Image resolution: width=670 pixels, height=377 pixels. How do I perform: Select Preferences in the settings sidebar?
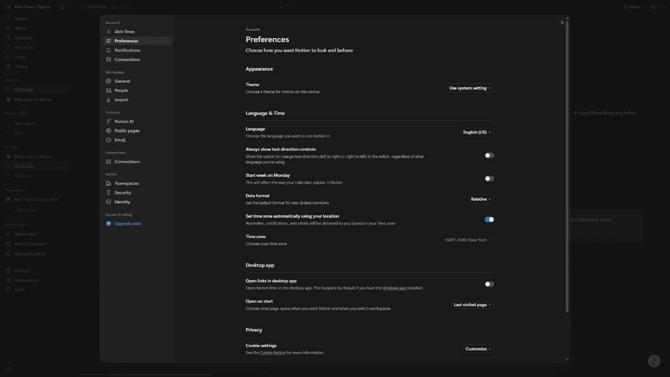(127, 41)
